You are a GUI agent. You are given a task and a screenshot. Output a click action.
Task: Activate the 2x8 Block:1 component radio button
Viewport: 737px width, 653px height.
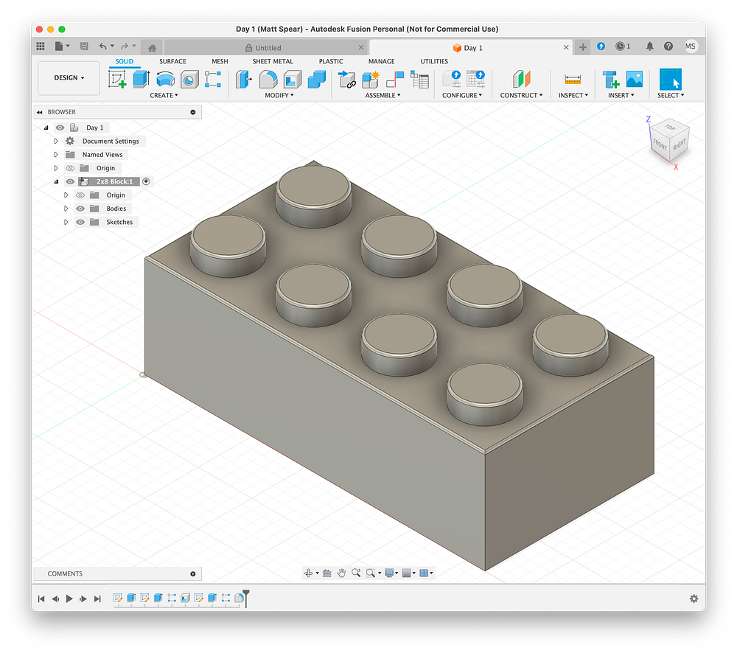(146, 181)
